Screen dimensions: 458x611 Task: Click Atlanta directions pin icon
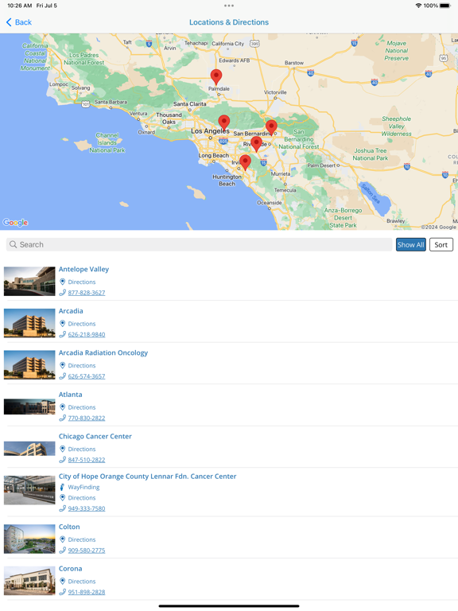tap(62, 407)
